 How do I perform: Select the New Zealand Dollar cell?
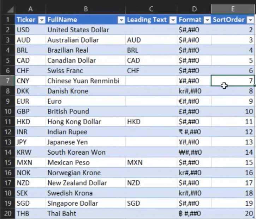86,183
